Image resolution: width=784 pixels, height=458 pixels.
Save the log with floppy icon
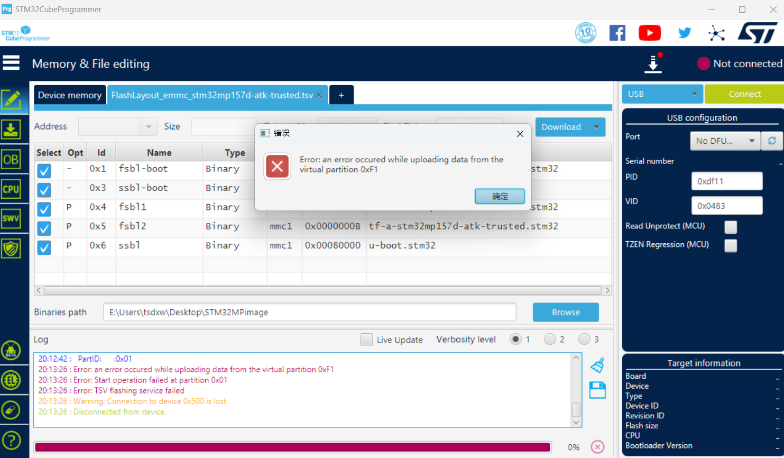click(597, 390)
